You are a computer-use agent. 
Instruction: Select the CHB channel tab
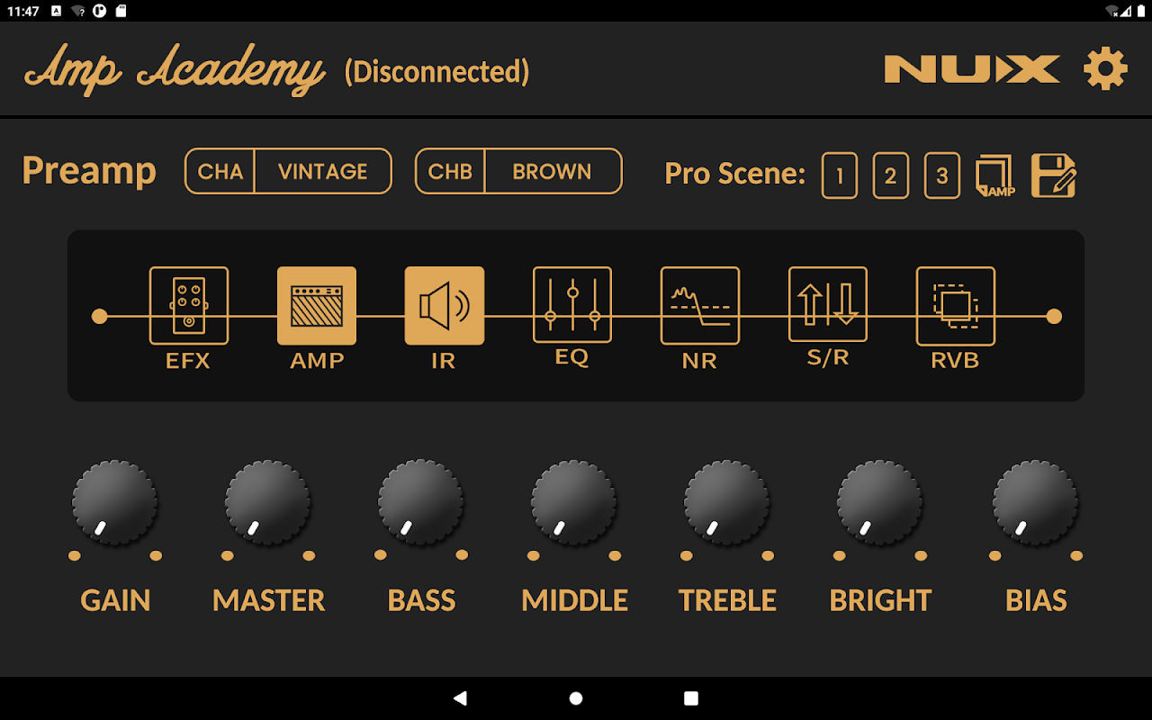pos(451,171)
